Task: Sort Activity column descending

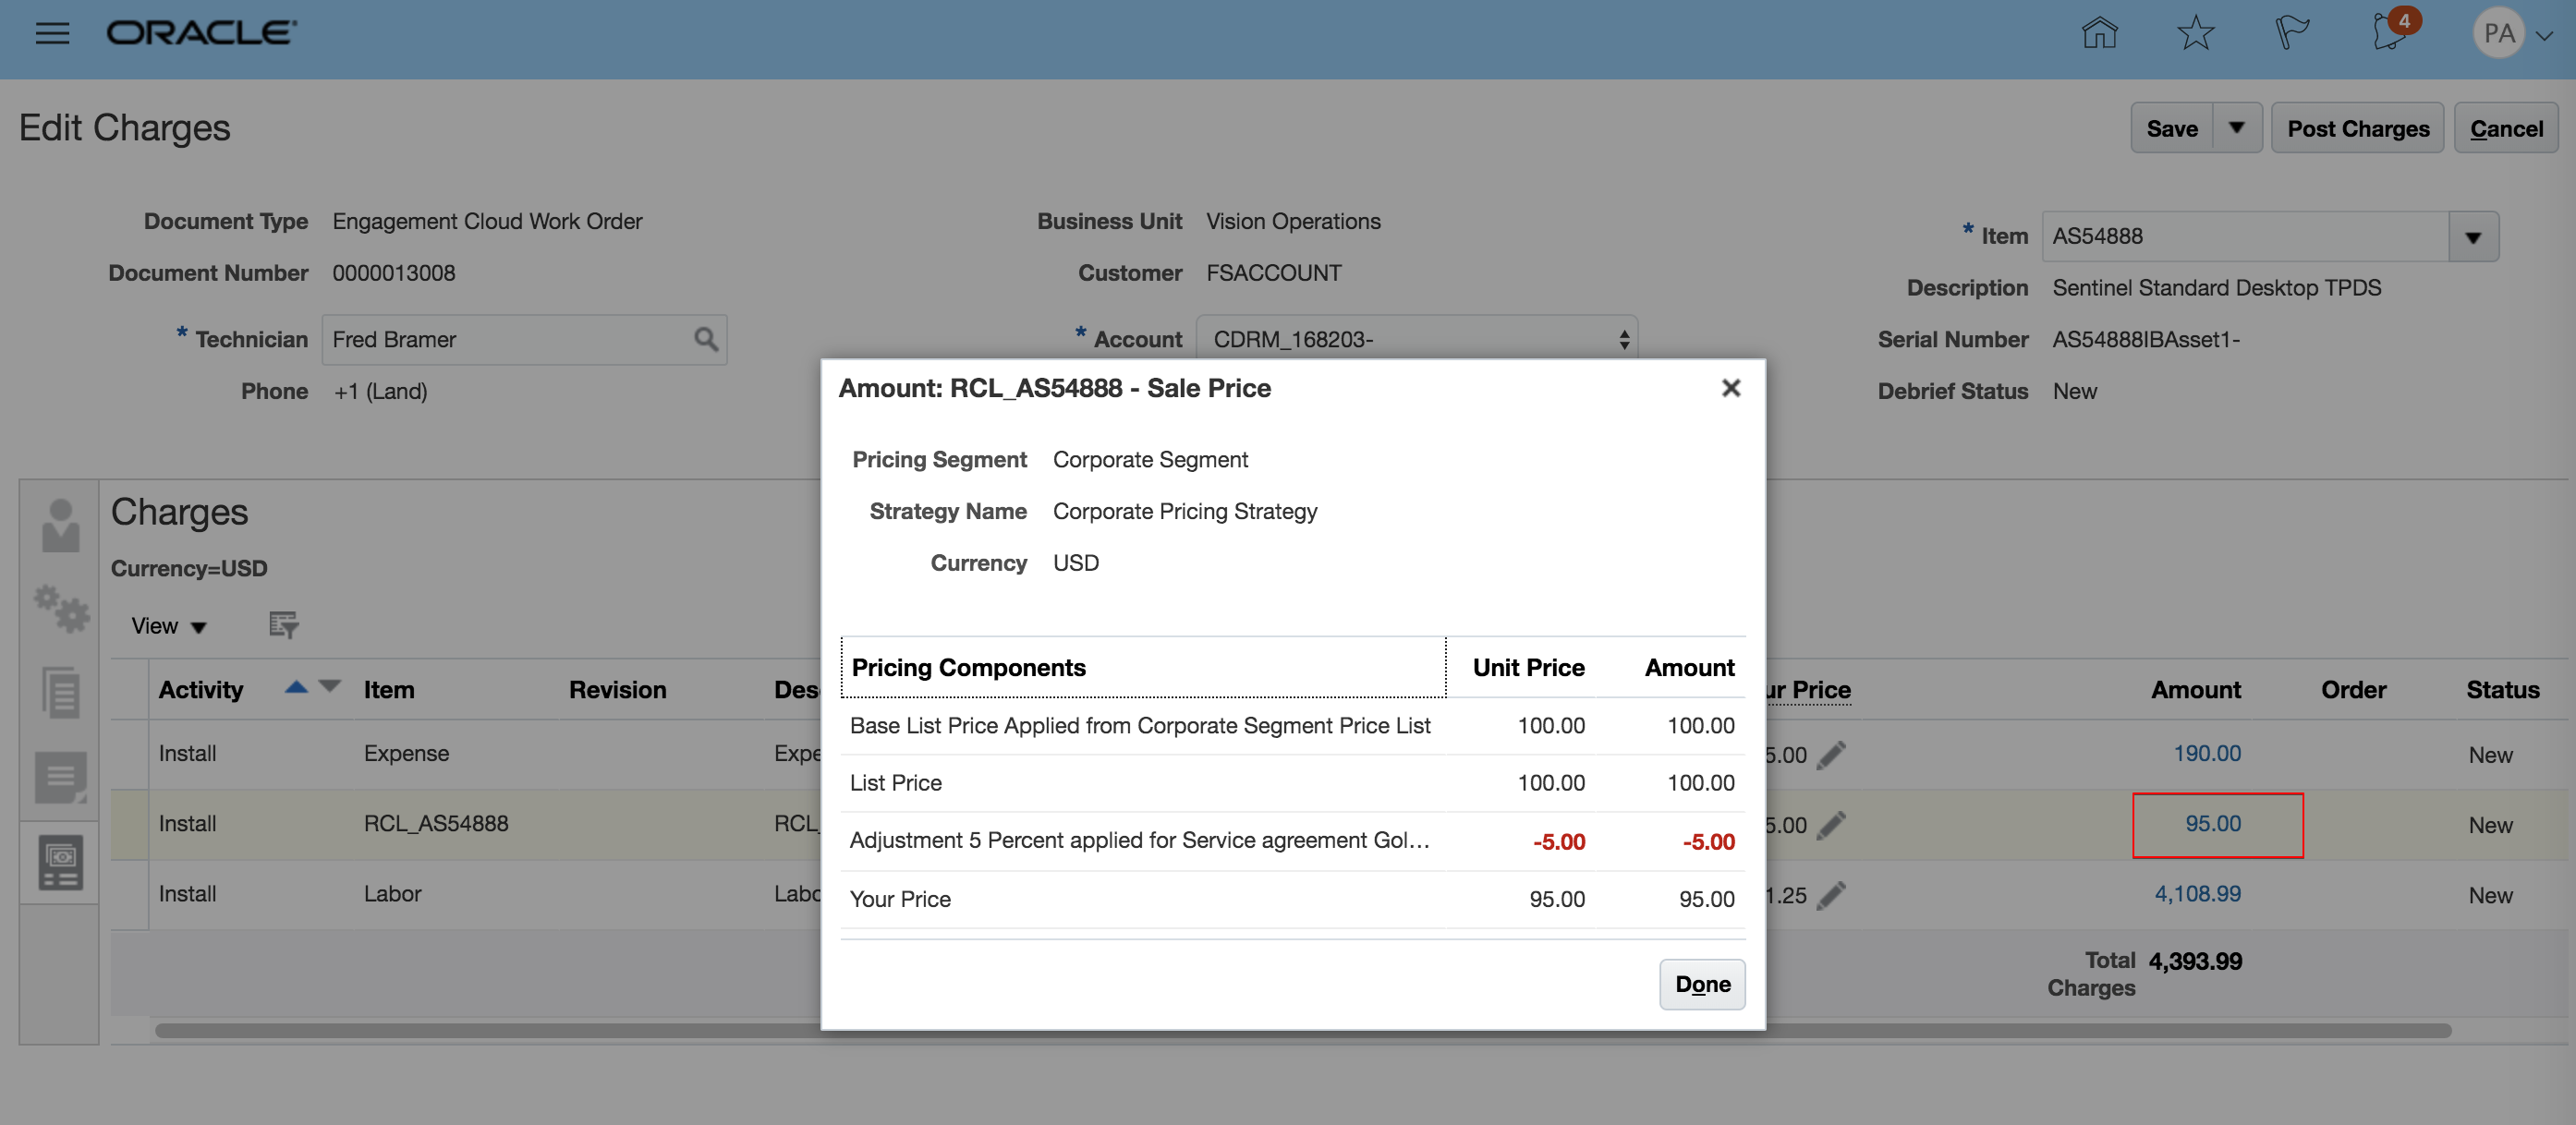Action: (x=330, y=687)
